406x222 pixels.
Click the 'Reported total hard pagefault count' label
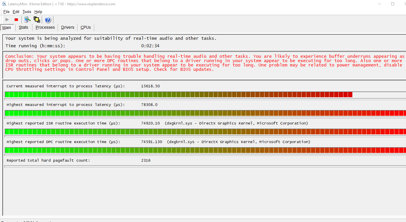(48, 160)
